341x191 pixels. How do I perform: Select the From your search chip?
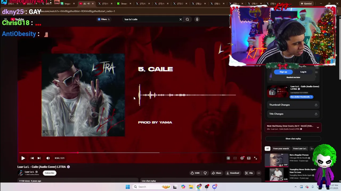click(281, 149)
